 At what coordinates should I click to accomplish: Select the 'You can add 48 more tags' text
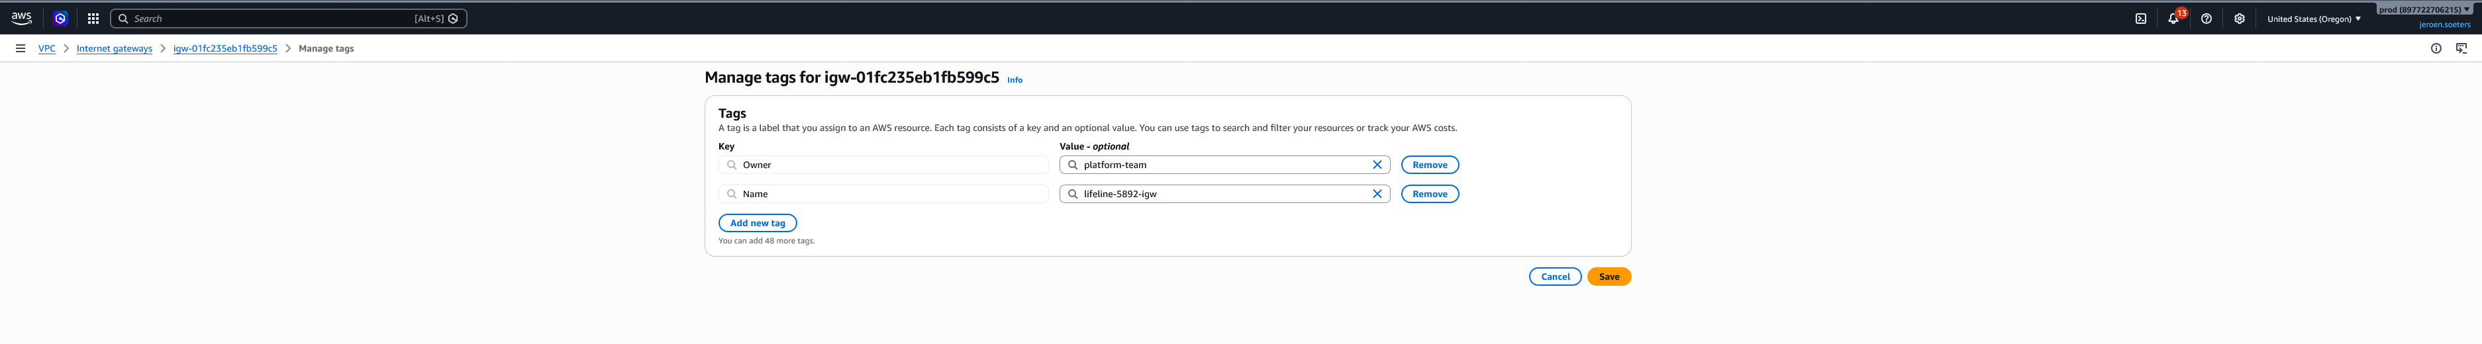767,241
